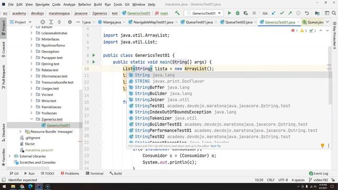The height and width of the screenshot is (190, 338).
Task: Open Edge browser from taskbar
Action: pos(31,186)
